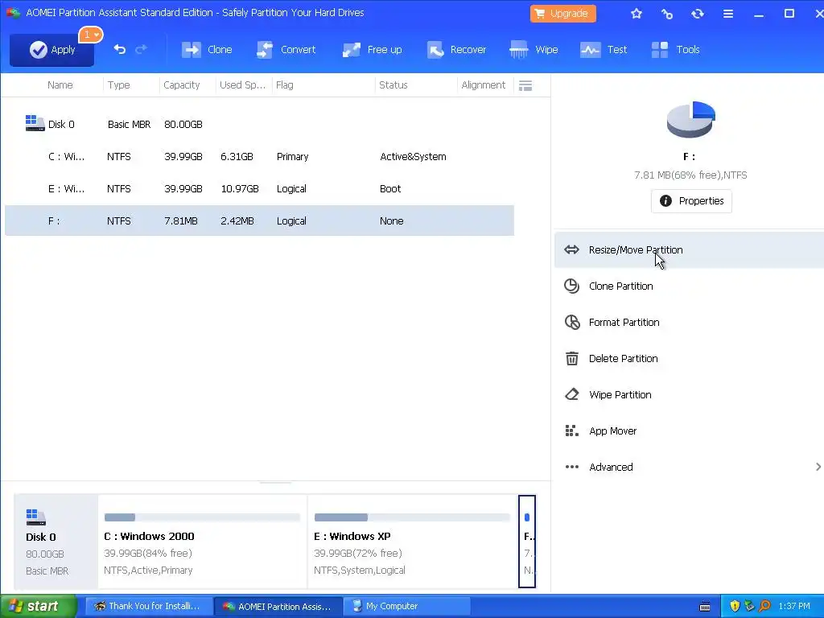This screenshot has width=824, height=618.
Task: Choose Delete Partition option
Action: (689, 359)
